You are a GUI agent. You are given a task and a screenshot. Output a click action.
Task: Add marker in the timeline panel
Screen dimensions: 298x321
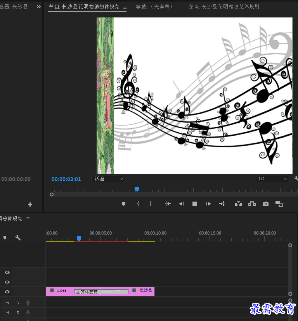[x=5, y=238]
